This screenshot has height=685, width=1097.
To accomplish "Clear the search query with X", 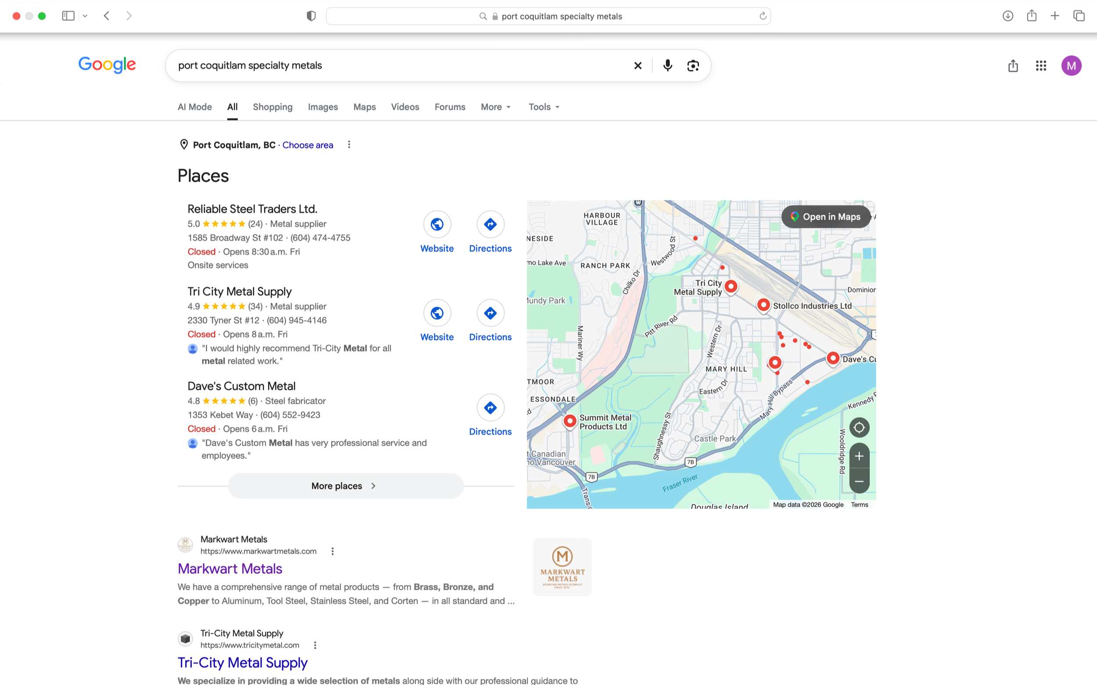I will point(638,66).
